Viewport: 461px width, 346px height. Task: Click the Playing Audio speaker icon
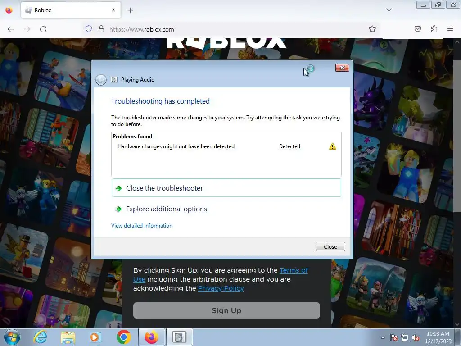point(114,79)
